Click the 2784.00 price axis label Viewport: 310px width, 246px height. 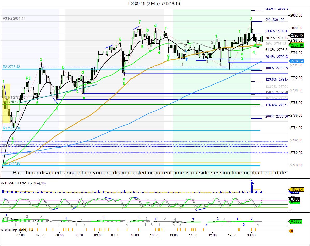pos(296,128)
